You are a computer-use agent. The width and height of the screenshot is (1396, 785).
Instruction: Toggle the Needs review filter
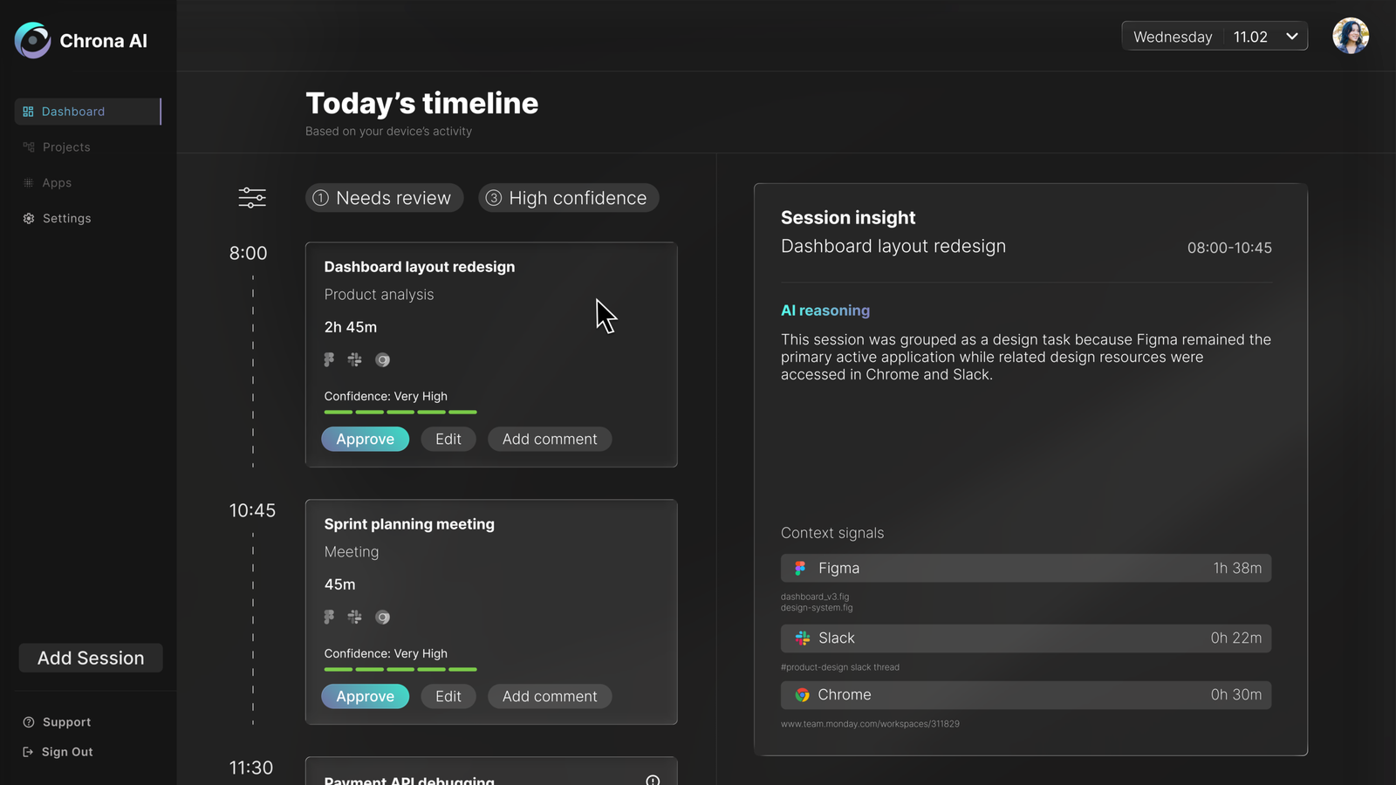coord(384,198)
